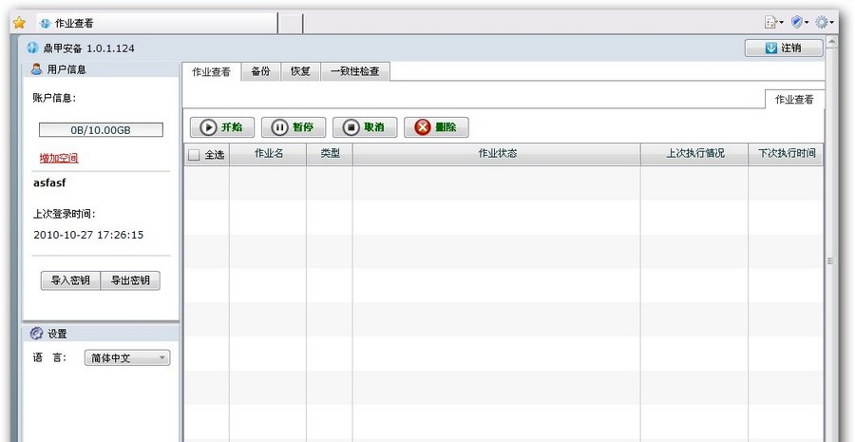855x442 pixels.
Task: Sort by the 下次执行时间 column header
Action: (786, 154)
